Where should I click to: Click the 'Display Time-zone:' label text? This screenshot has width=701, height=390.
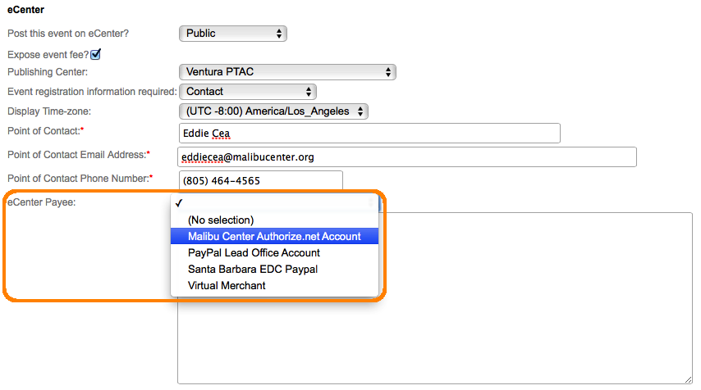click(49, 111)
